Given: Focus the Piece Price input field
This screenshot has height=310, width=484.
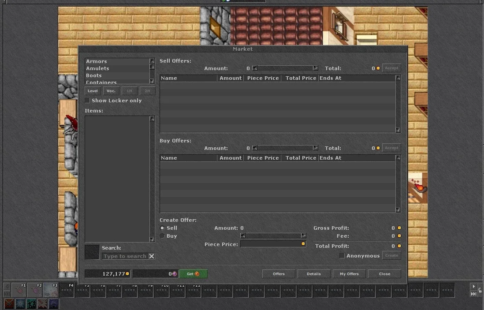Looking at the screenshot, I should [x=273, y=244].
